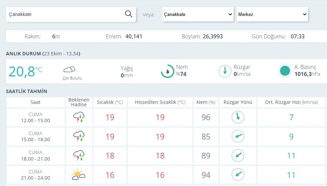This screenshot has height=186, width=327.
Task: Click the current wind direction arrow icon
Action: pyautogui.click(x=225, y=71)
